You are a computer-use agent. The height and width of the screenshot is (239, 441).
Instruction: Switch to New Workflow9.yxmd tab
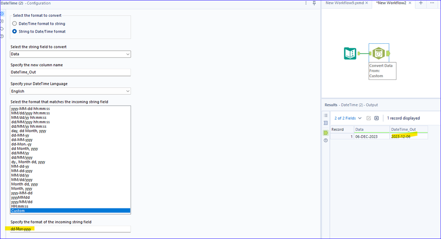[x=344, y=3]
